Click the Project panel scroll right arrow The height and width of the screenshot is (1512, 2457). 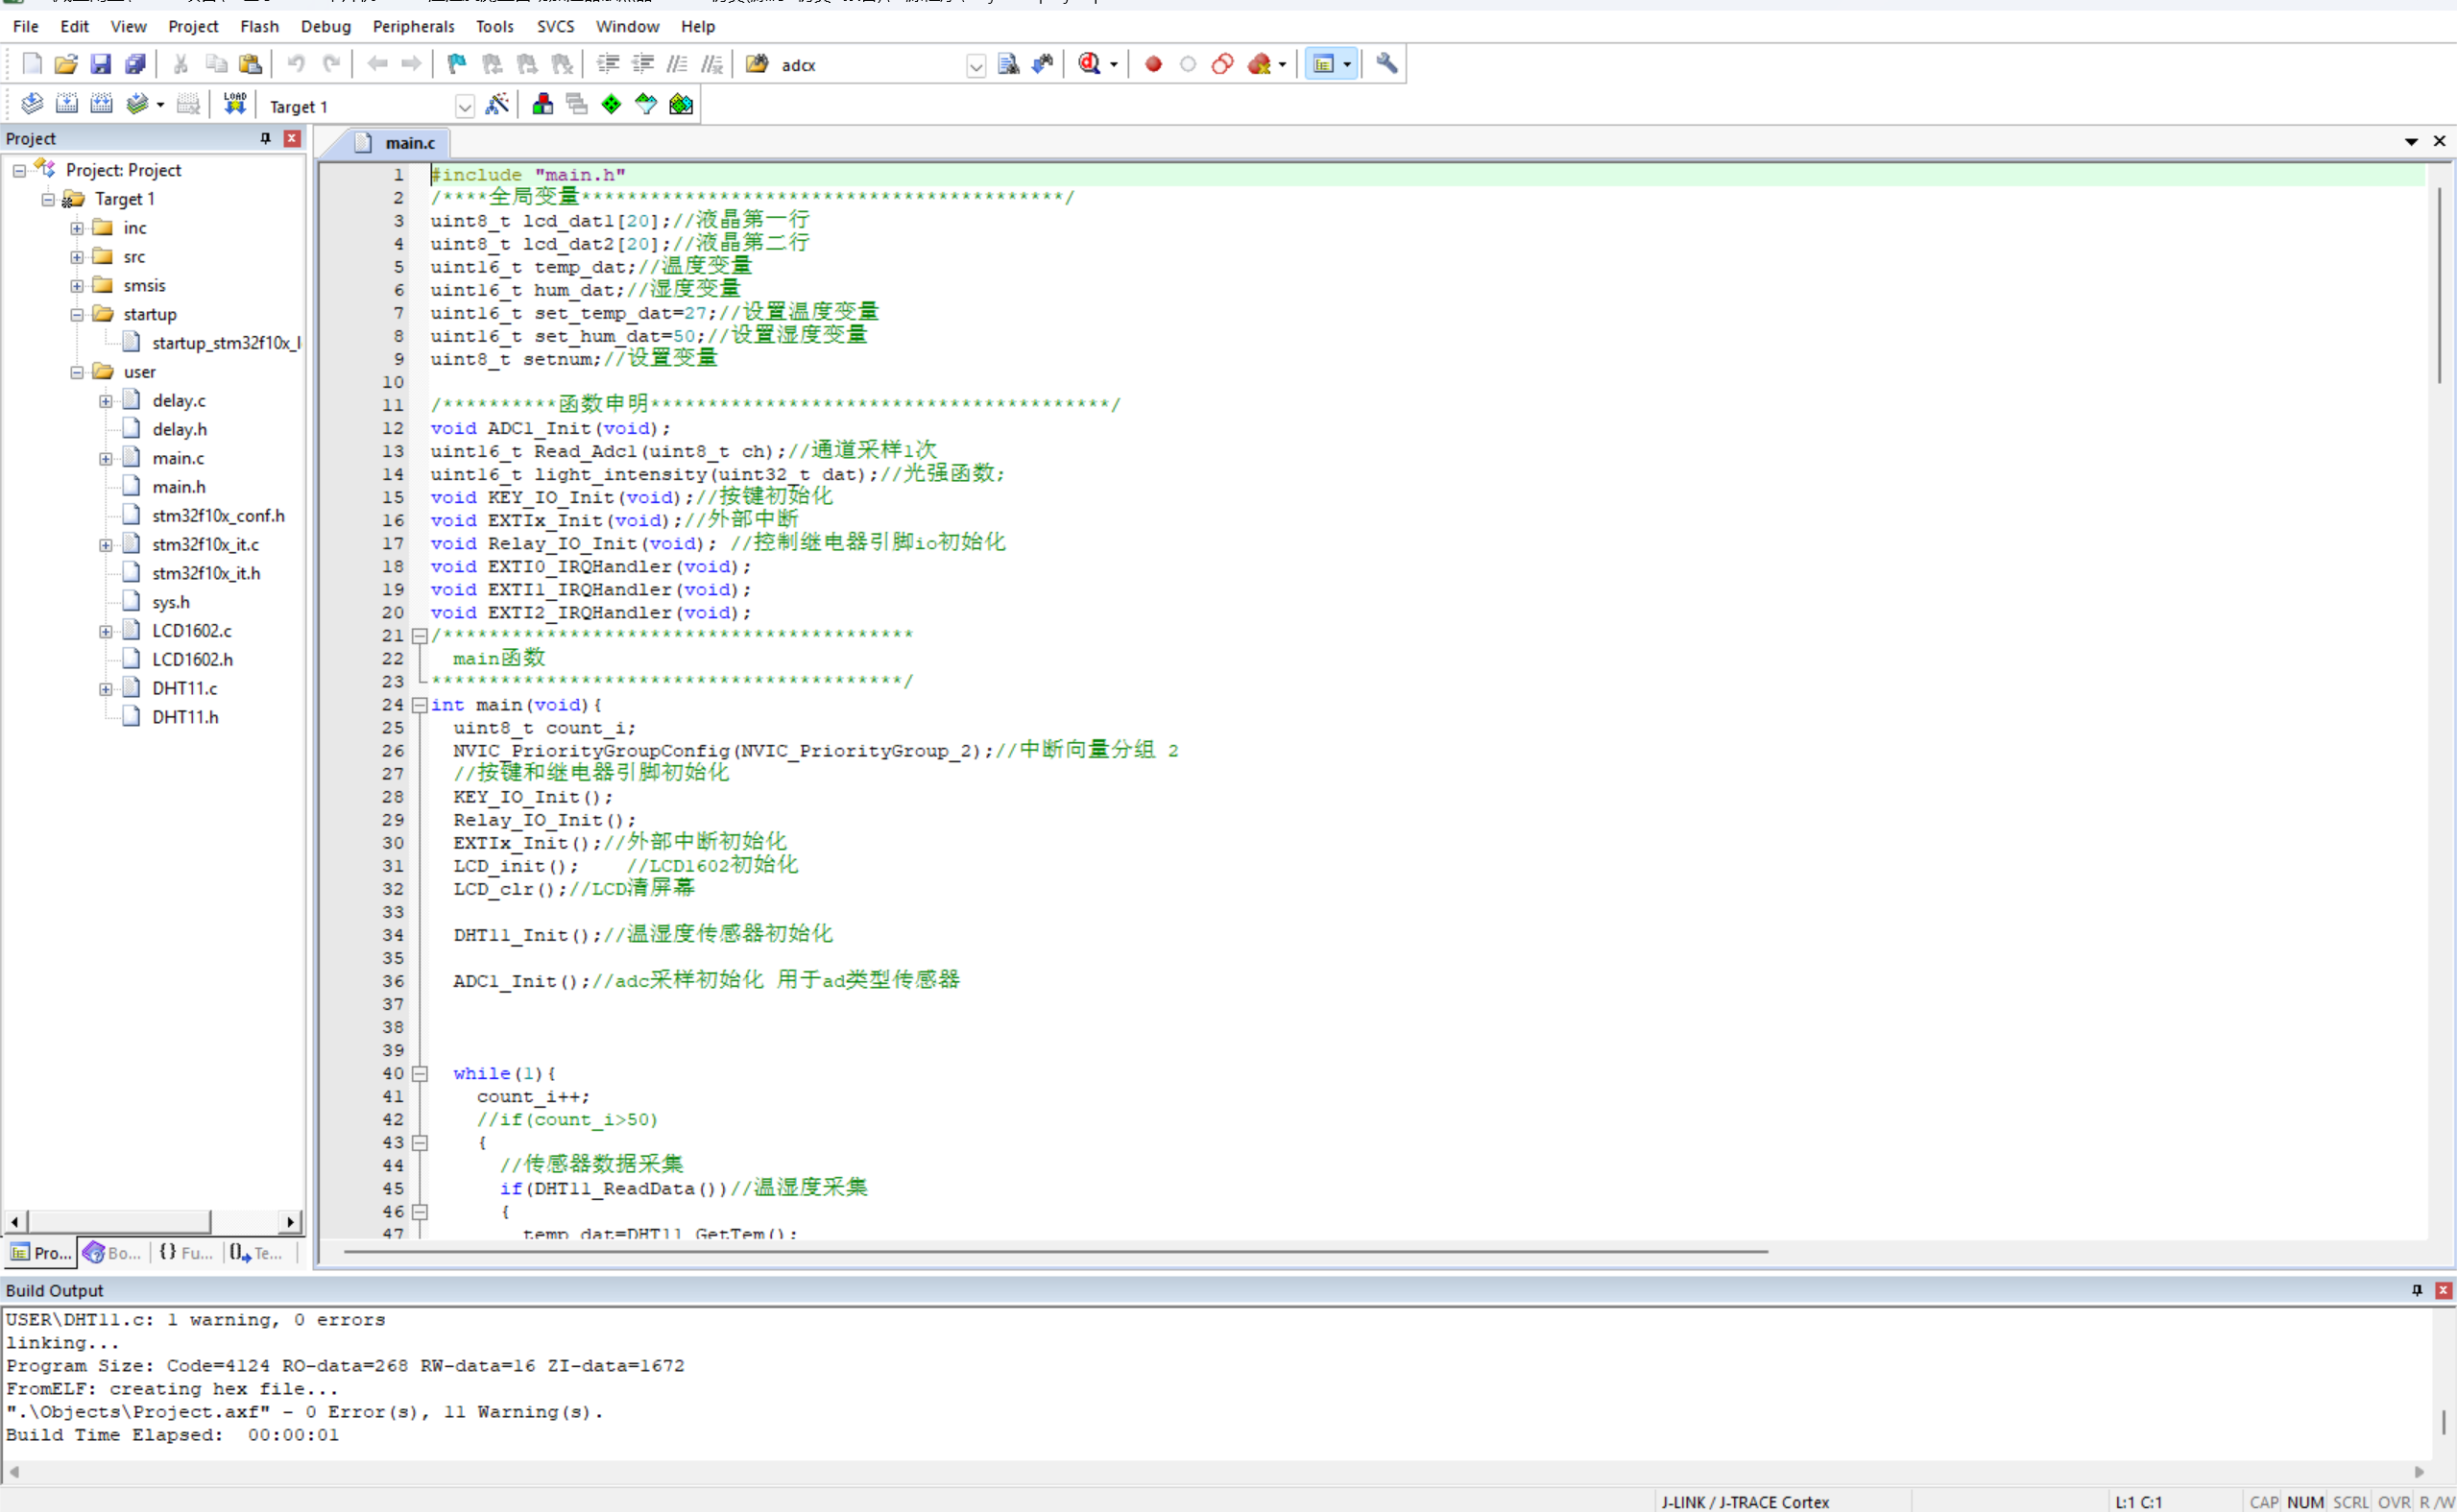[290, 1221]
